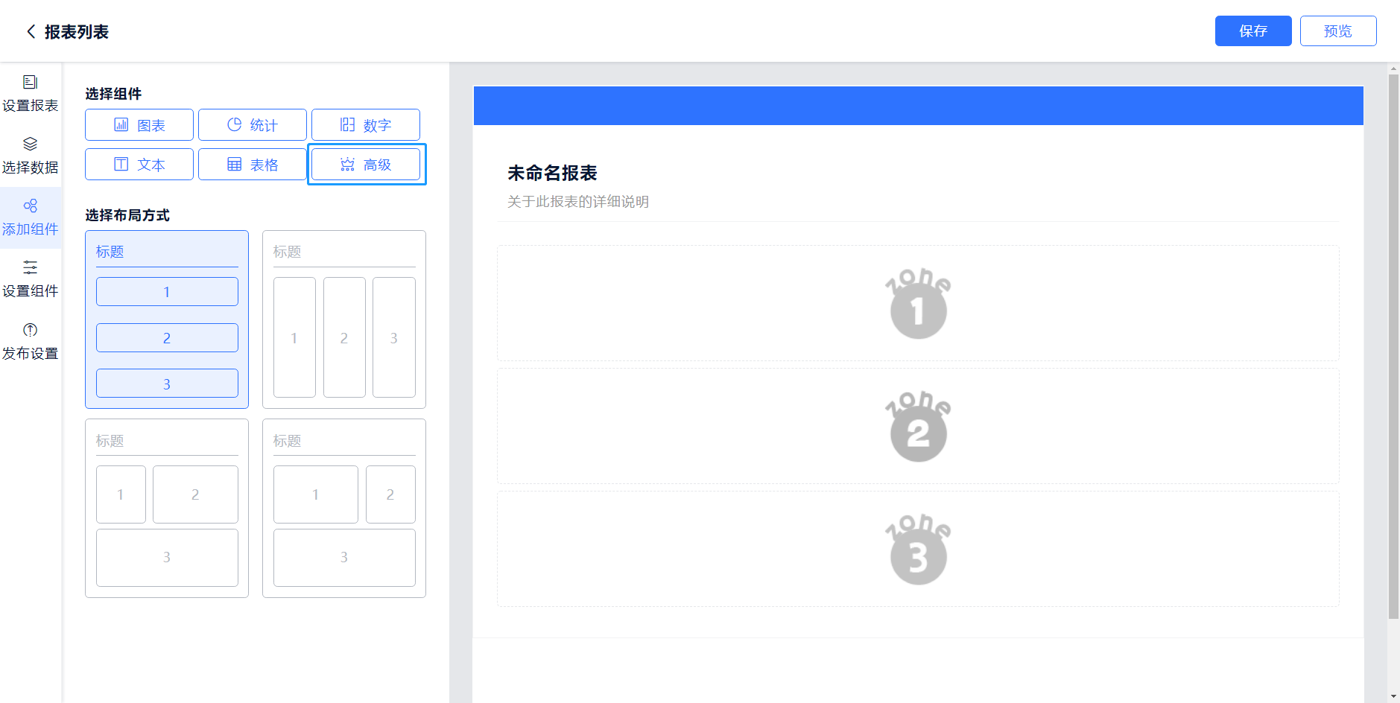Choose the three stacked rows layout
This screenshot has width=1400, height=703.
tap(167, 319)
